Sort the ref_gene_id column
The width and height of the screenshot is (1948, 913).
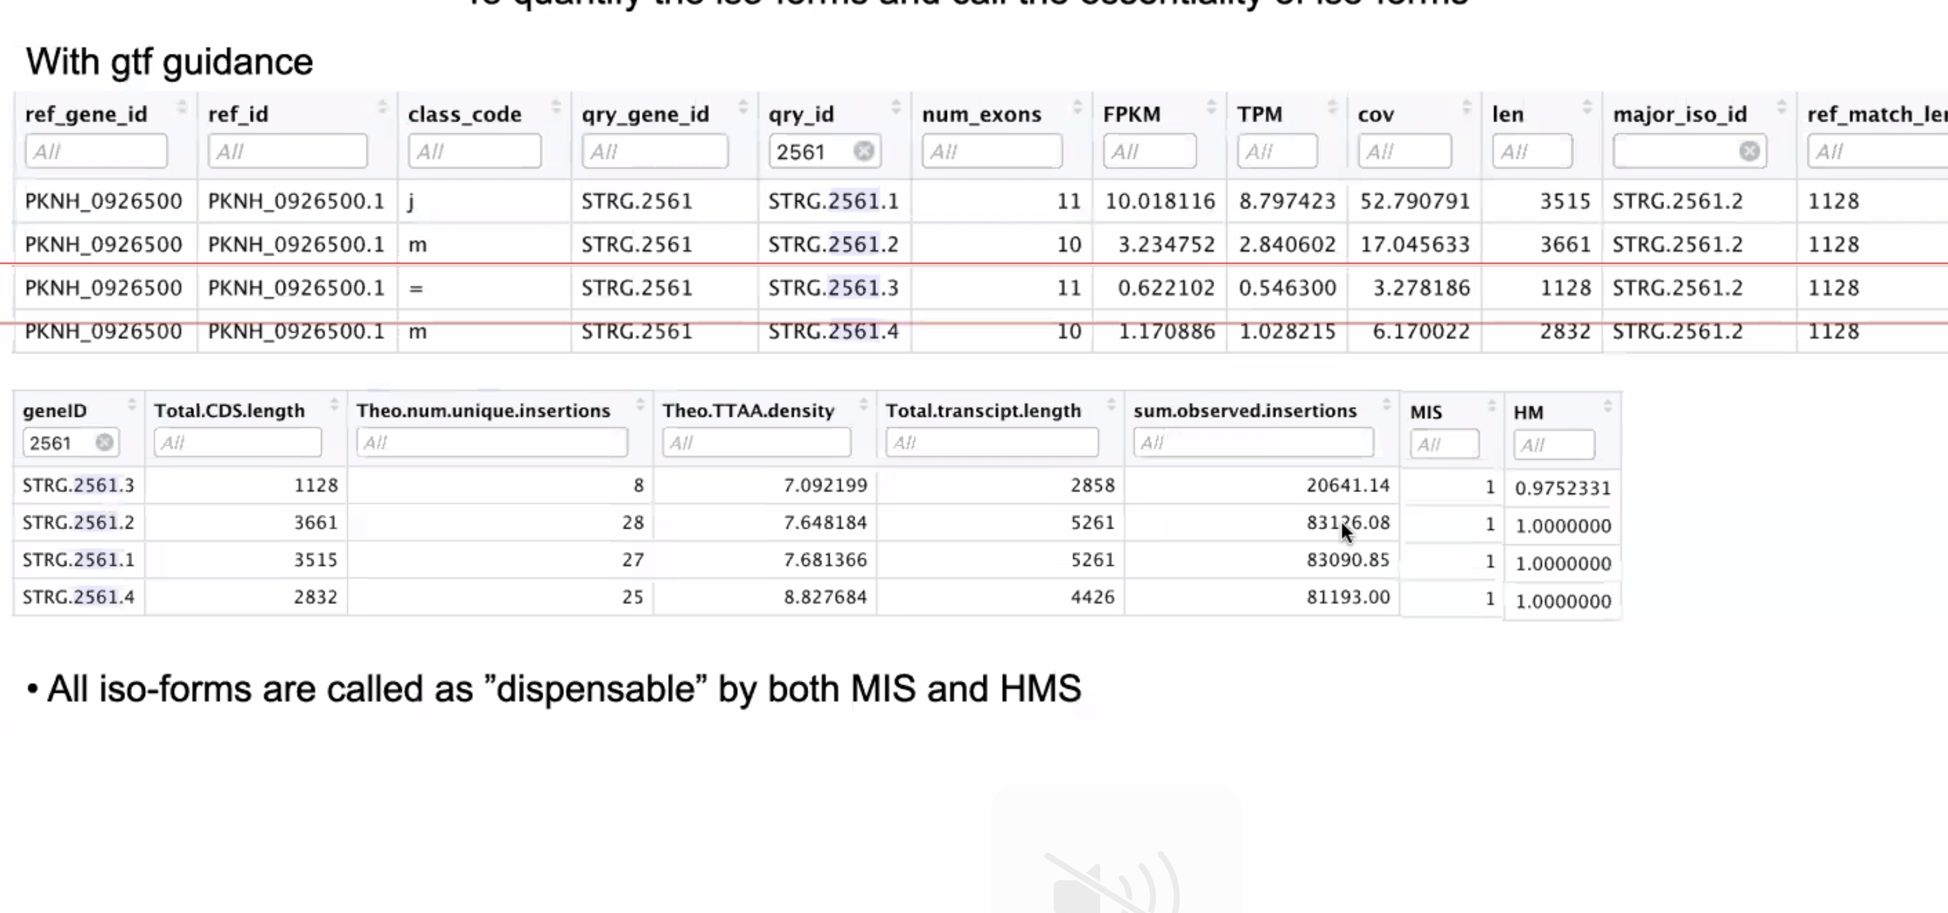181,107
